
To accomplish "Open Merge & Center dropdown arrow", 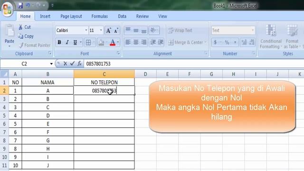I will [205, 42].
